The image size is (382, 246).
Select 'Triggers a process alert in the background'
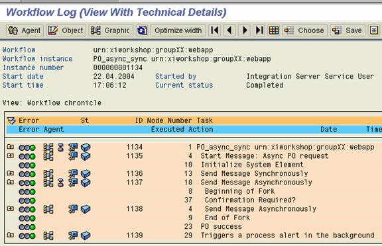tap(287, 235)
